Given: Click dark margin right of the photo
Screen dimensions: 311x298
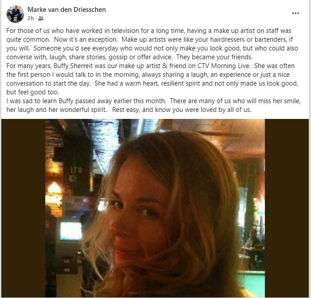Looking at the screenshot, I should [x=286, y=208].
